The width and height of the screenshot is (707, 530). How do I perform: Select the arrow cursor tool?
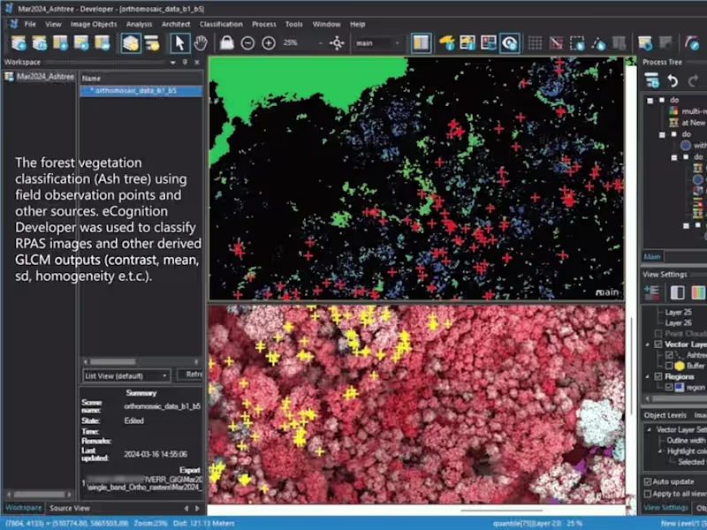point(180,42)
